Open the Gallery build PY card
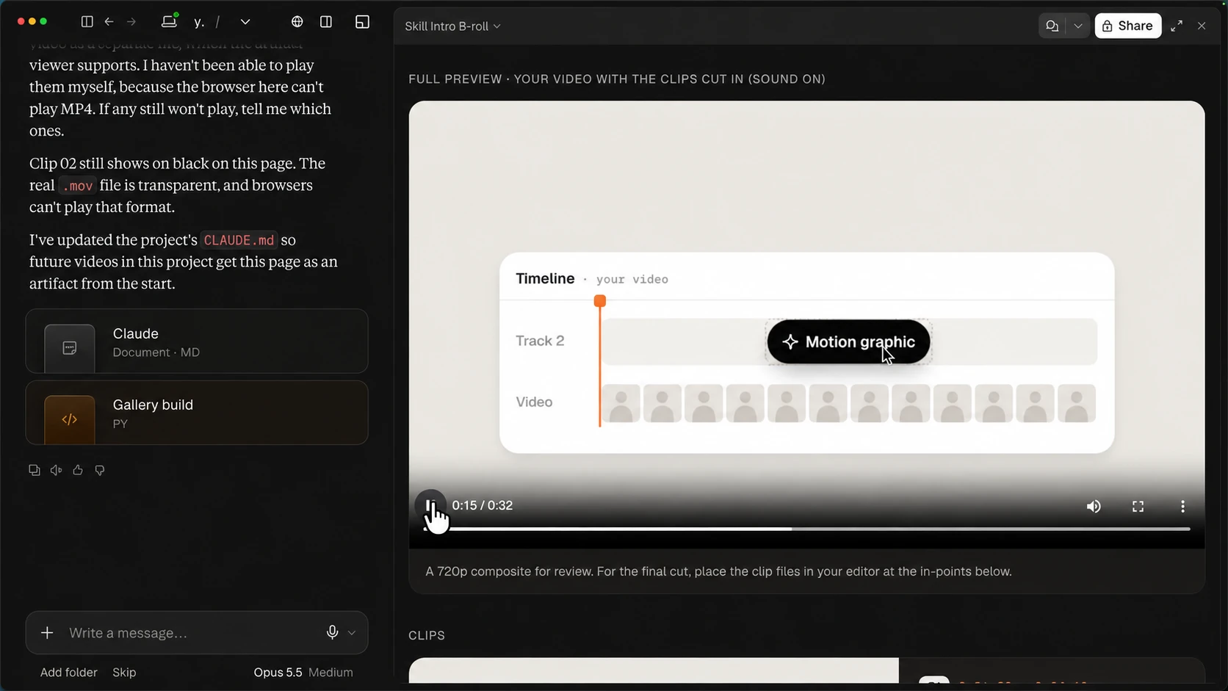 (197, 413)
